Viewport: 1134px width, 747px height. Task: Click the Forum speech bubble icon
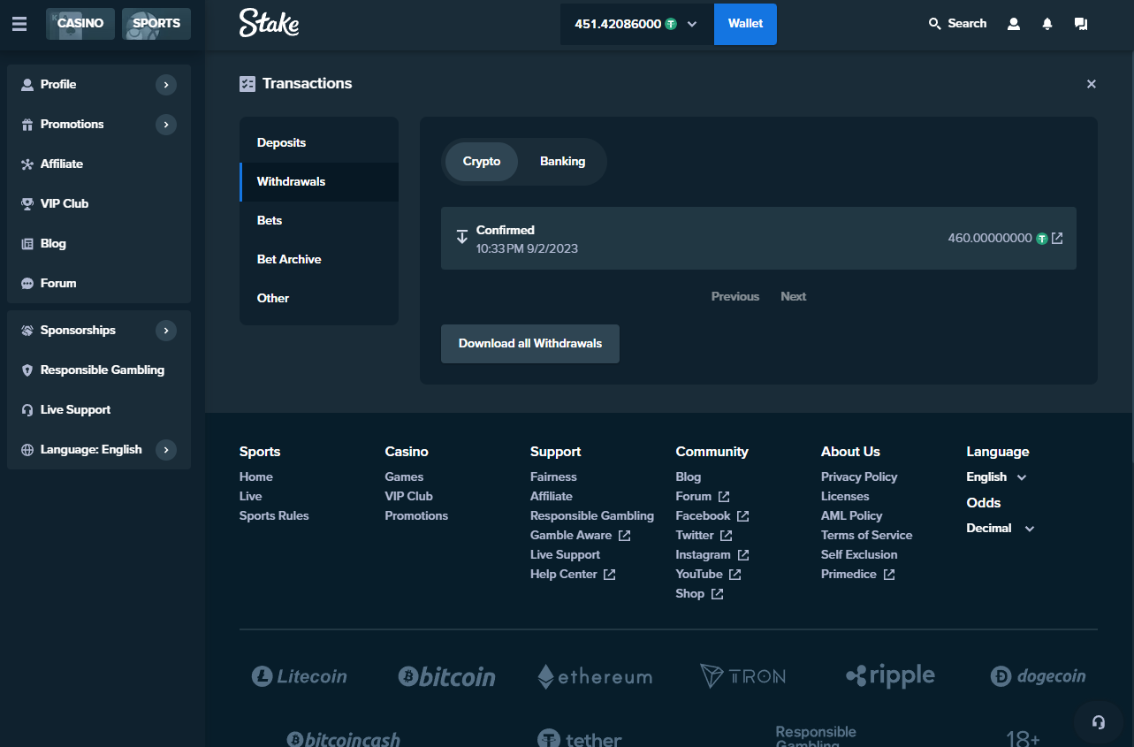[27, 284]
